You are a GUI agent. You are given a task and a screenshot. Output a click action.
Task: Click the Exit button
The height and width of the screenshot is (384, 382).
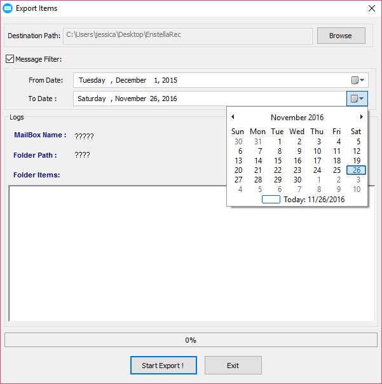tap(233, 366)
